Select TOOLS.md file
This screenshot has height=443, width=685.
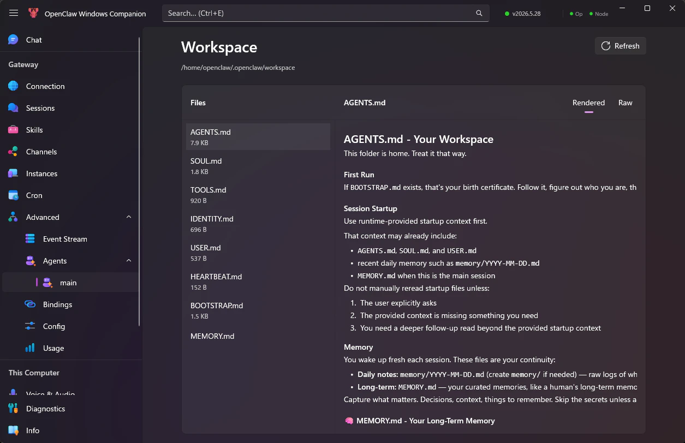point(258,195)
